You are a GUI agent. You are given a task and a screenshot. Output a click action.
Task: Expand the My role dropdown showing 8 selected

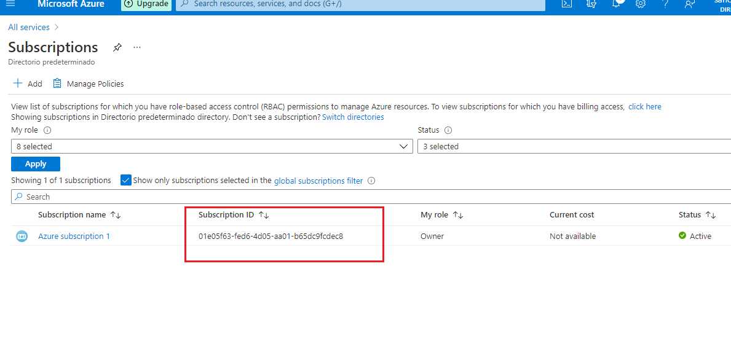tap(211, 146)
